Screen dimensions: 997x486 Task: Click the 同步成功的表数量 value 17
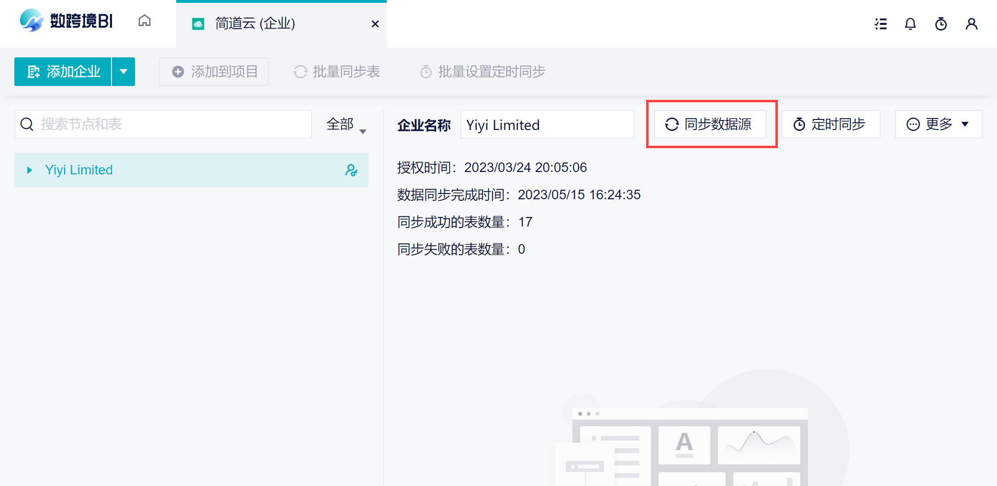[526, 222]
